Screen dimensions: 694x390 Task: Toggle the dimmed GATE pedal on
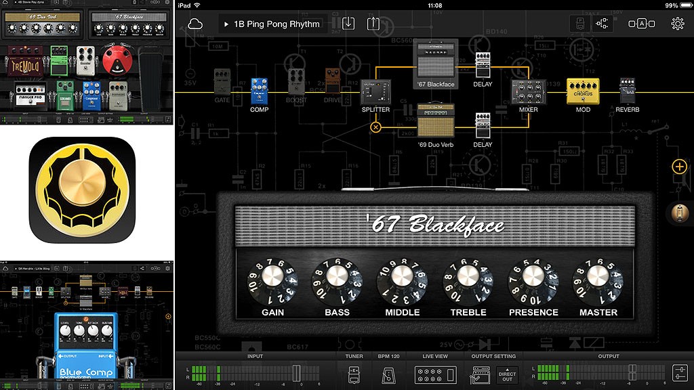pyautogui.click(x=222, y=83)
